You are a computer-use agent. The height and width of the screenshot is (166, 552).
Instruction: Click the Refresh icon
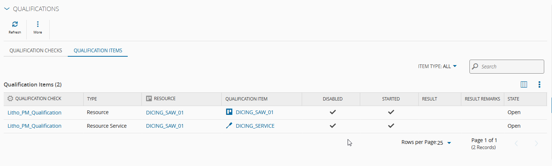coord(15,24)
